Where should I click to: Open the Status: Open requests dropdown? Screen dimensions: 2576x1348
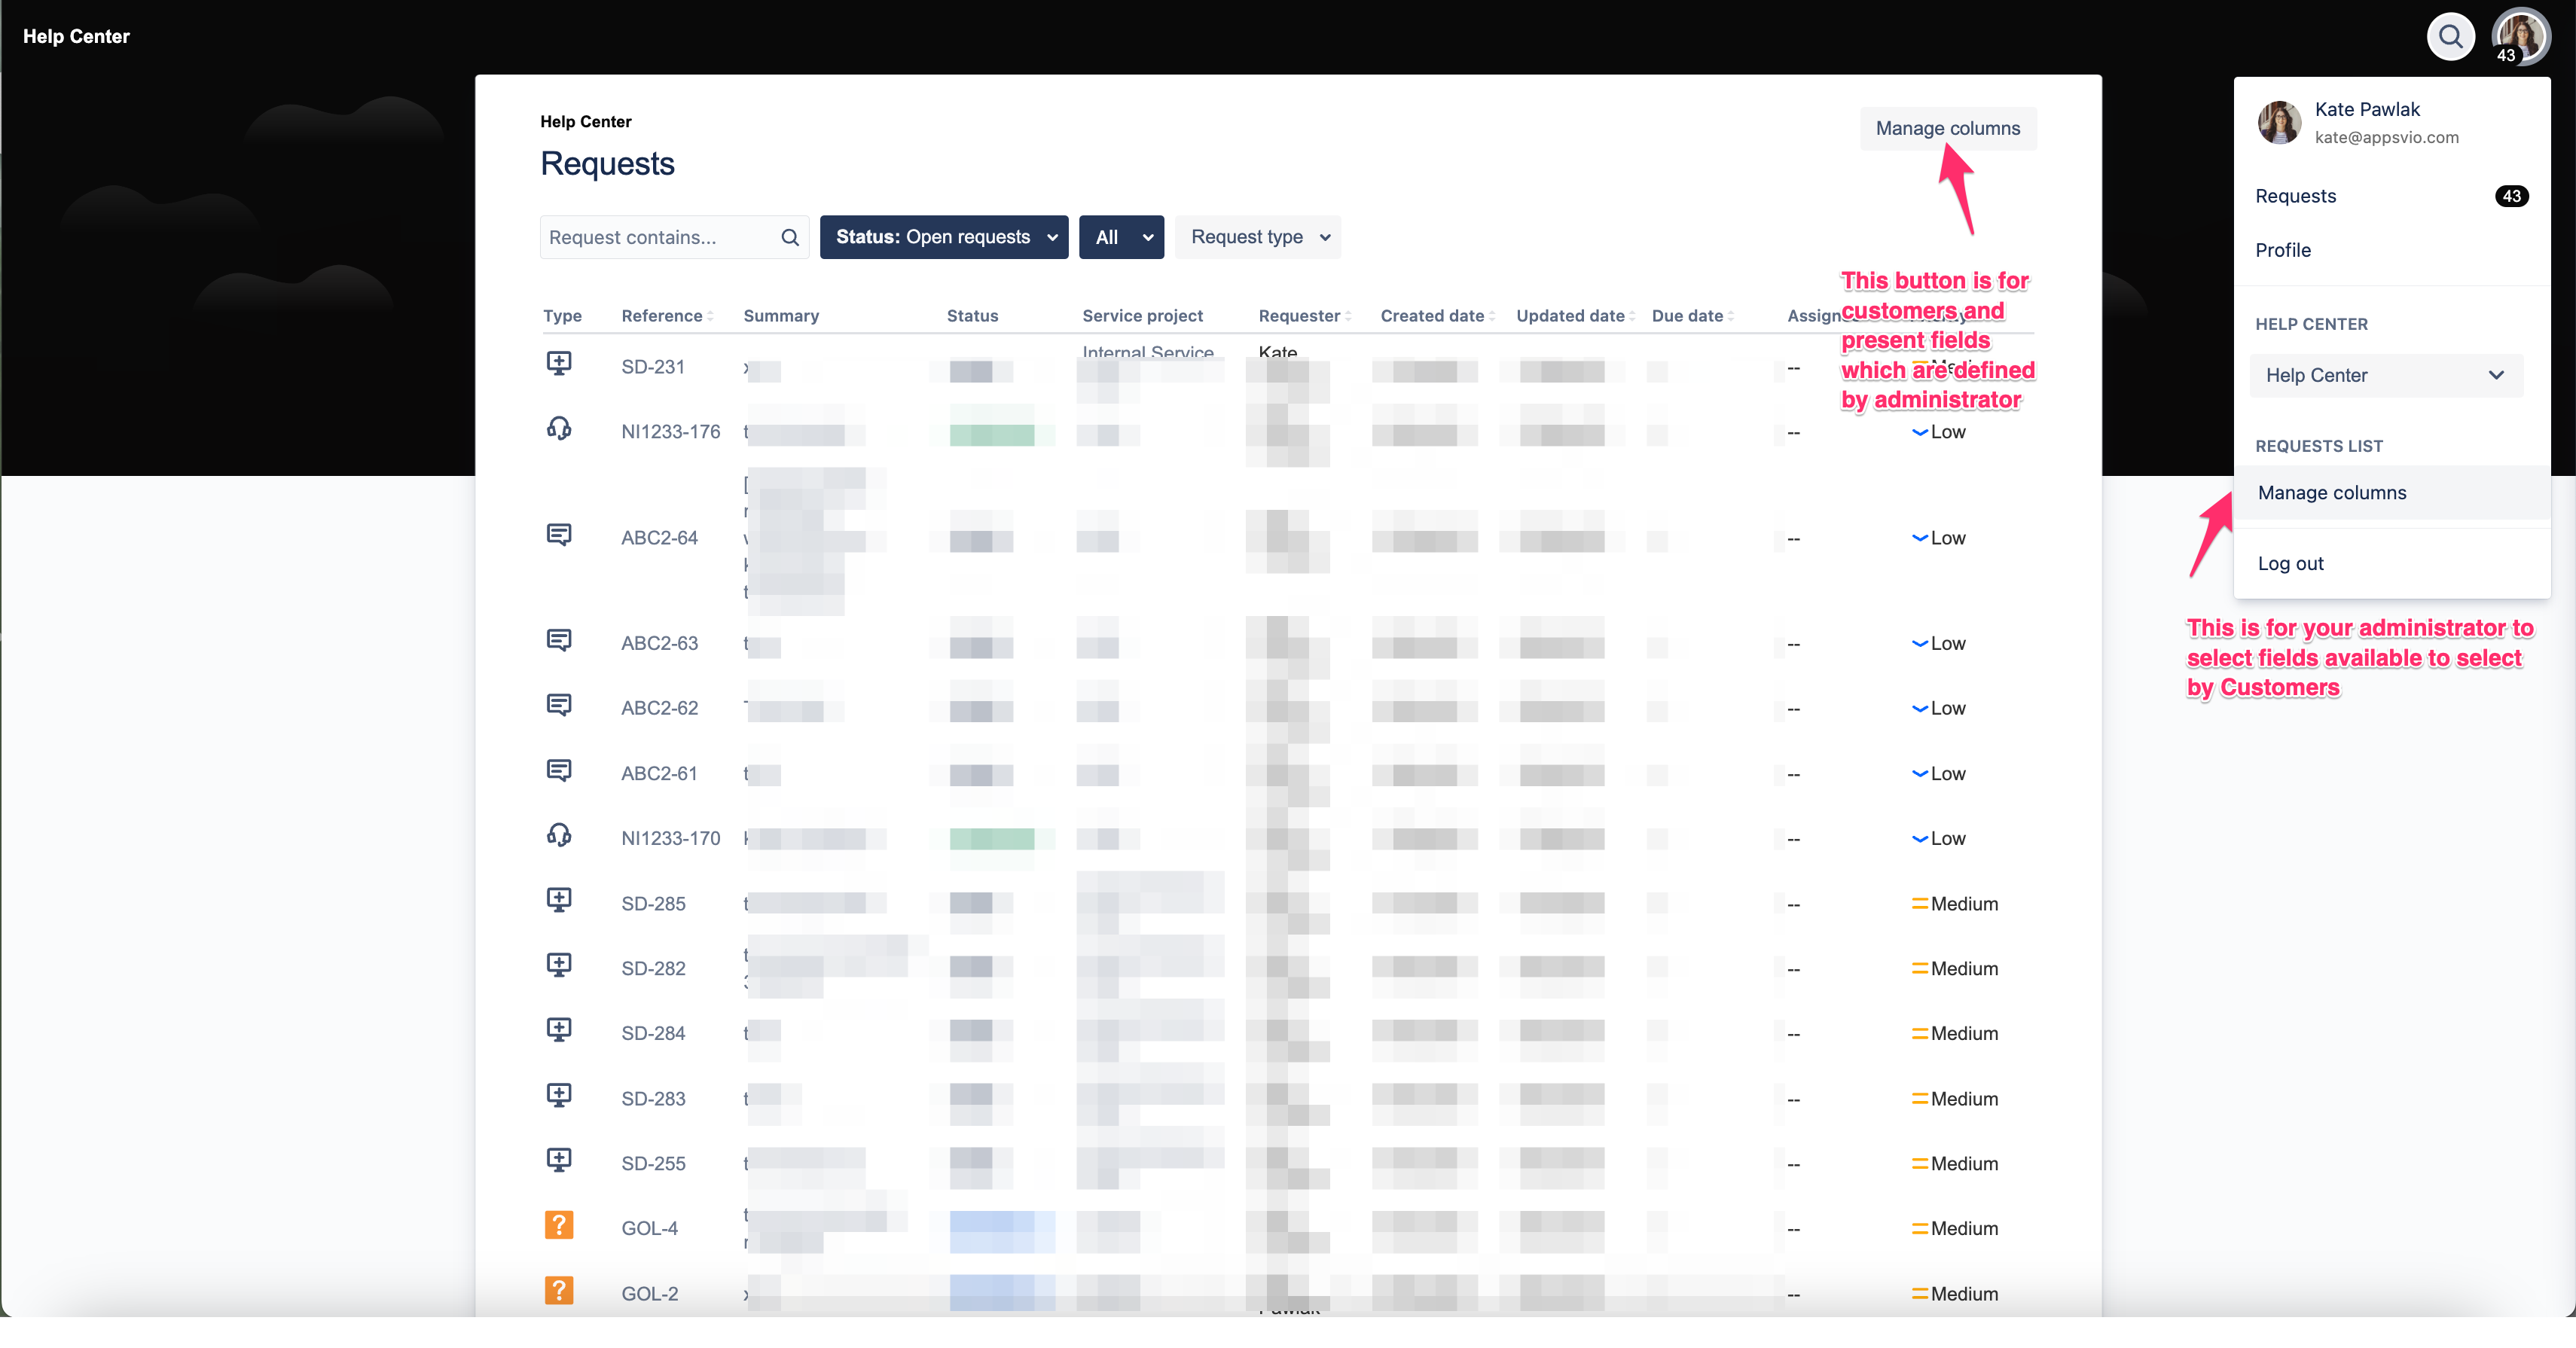[x=943, y=237]
